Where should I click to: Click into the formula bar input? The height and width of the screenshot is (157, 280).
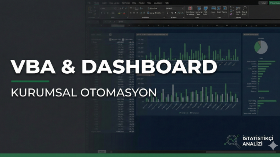(198, 22)
